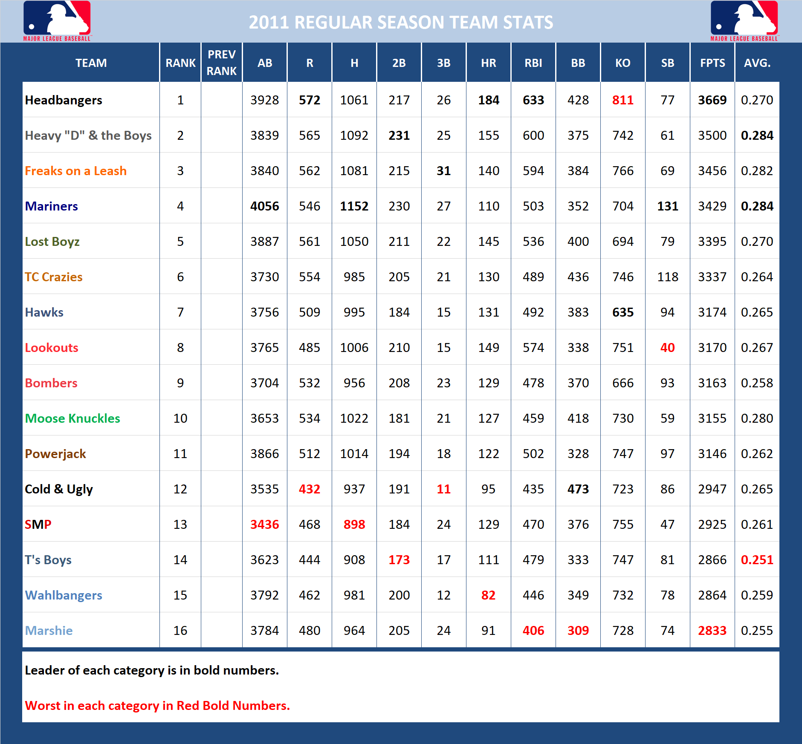
Task: Open the Freaks on a Leash team page
Action: (x=75, y=170)
